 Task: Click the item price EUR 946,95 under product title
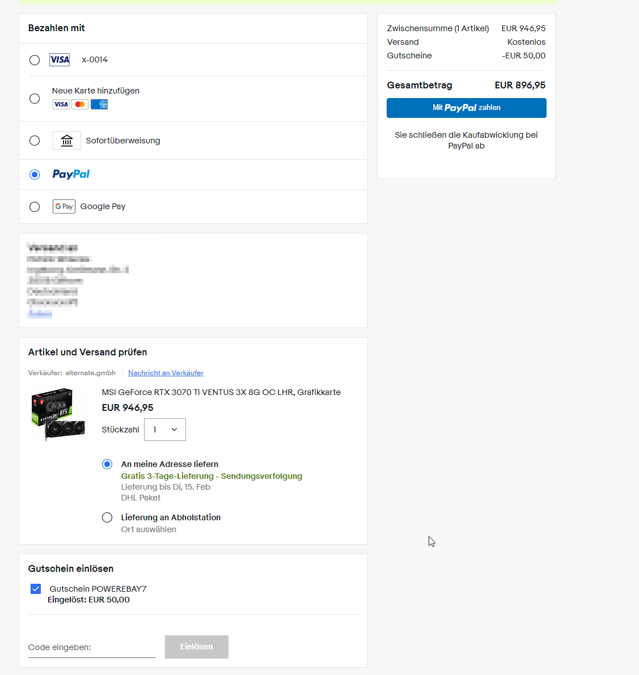pos(128,407)
